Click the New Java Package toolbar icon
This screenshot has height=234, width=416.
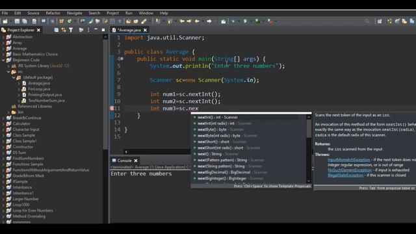(62, 21)
